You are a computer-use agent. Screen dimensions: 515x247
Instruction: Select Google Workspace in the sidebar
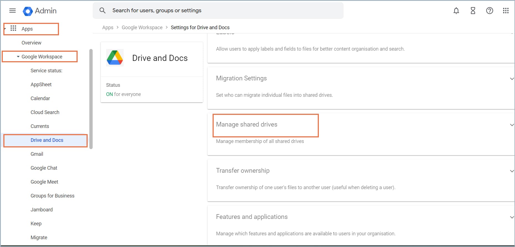click(x=42, y=57)
